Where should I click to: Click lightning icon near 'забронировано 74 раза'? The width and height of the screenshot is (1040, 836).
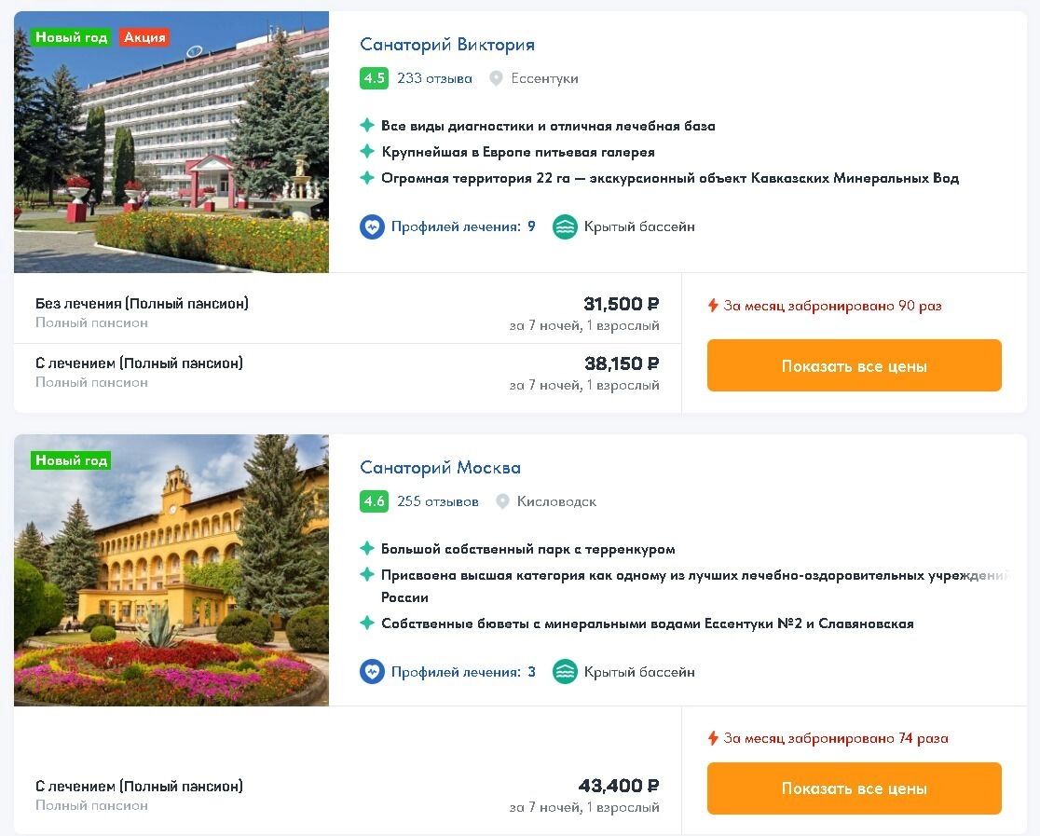point(713,738)
